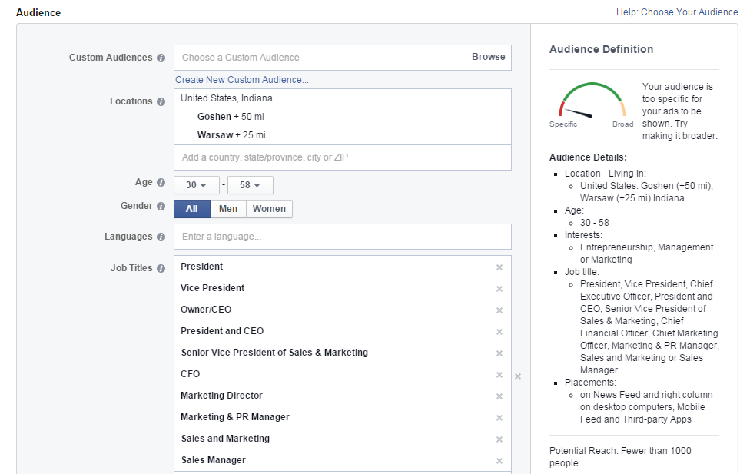Viewport: 740px width, 474px height.
Task: Browse custom audiences
Action: (488, 57)
